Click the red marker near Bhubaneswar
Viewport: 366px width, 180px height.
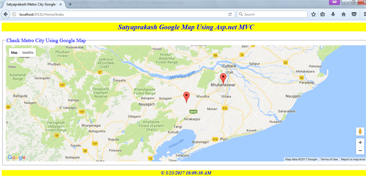point(223,79)
